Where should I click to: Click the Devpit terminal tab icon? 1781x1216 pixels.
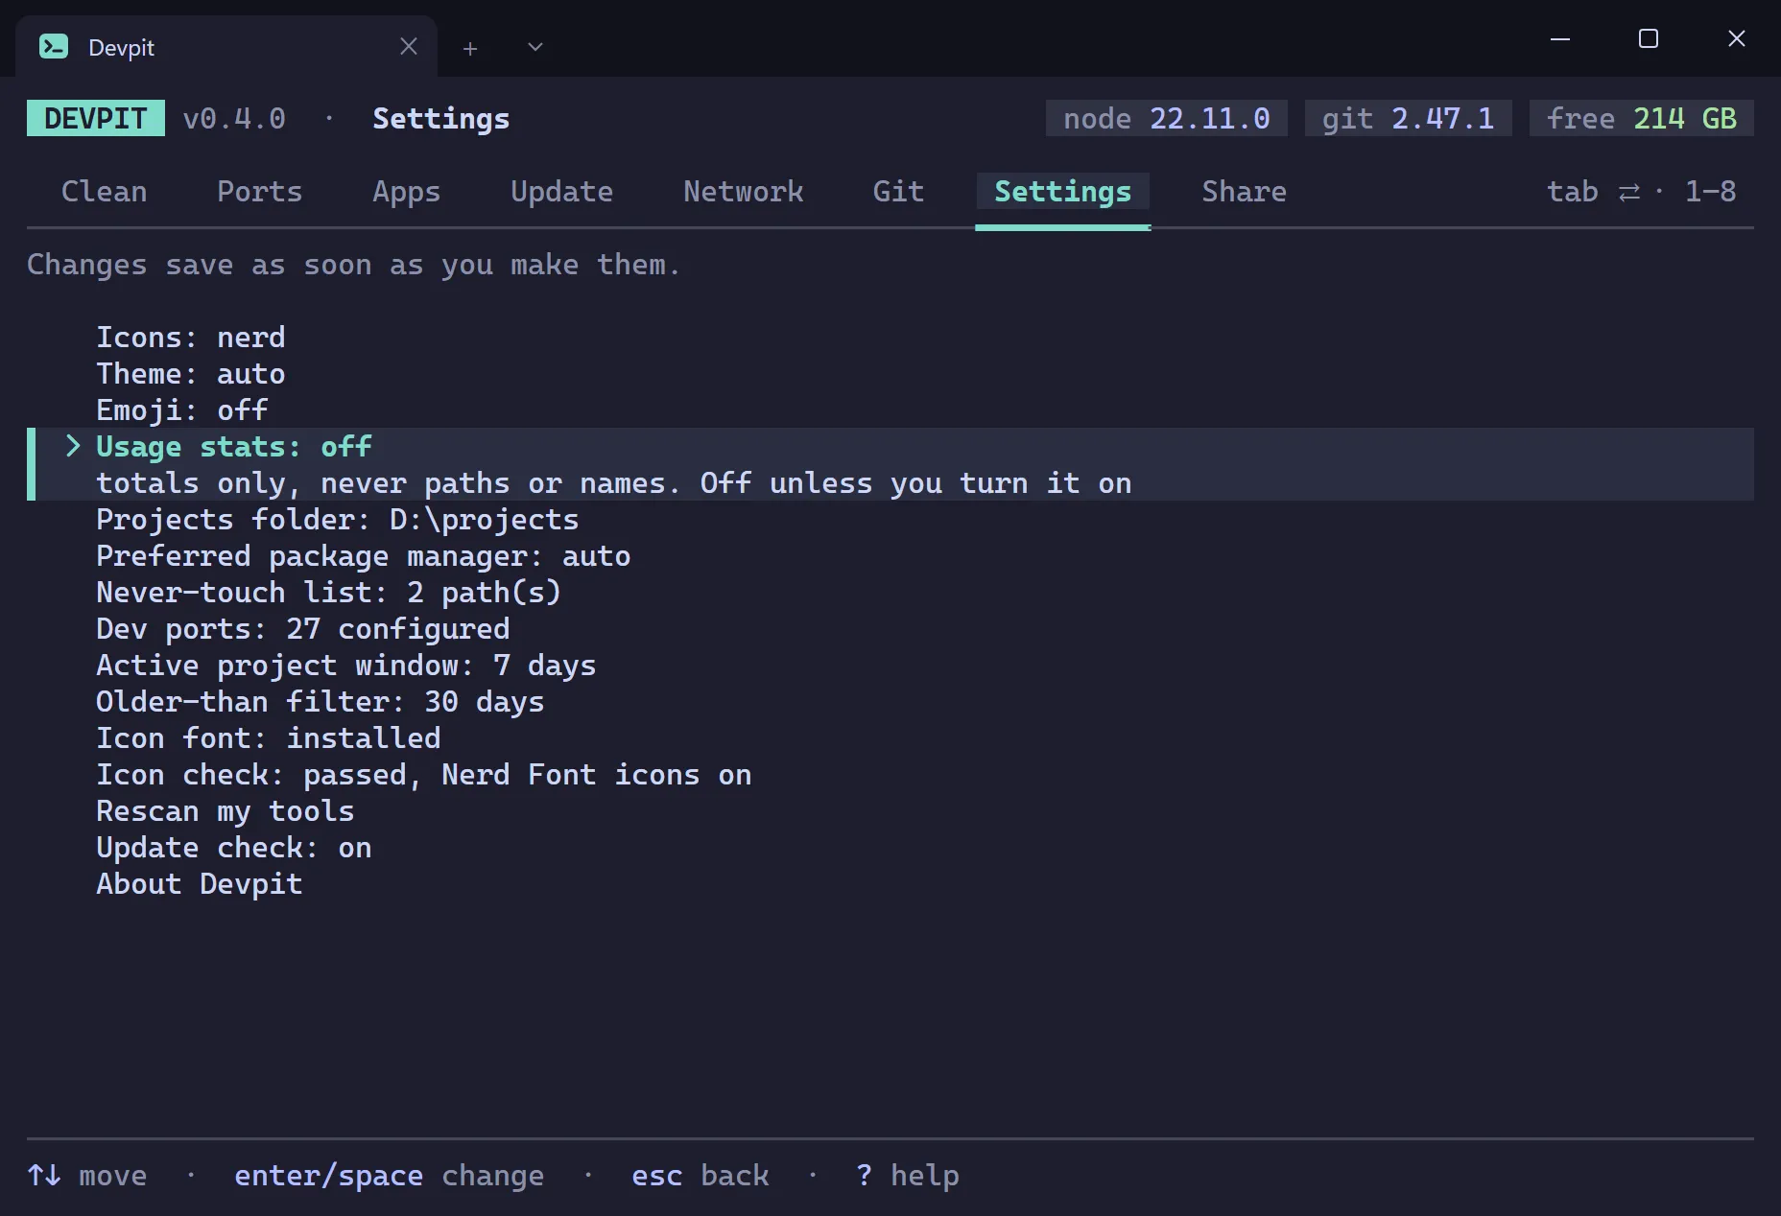[x=54, y=46]
